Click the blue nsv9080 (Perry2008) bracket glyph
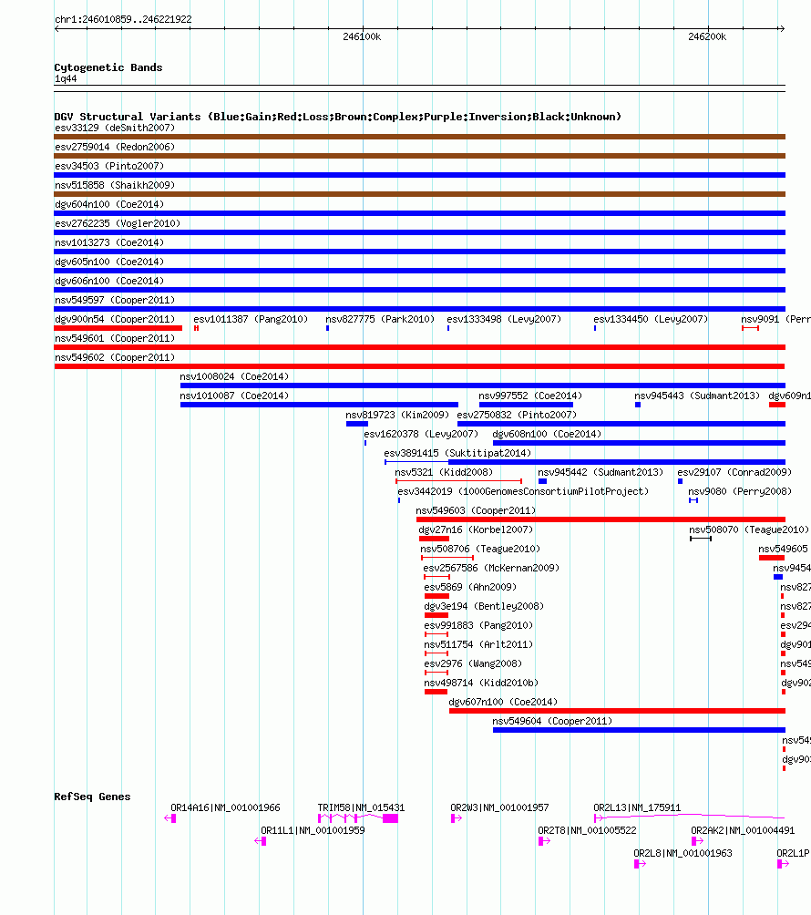This screenshot has height=915, width=811. click(x=693, y=500)
